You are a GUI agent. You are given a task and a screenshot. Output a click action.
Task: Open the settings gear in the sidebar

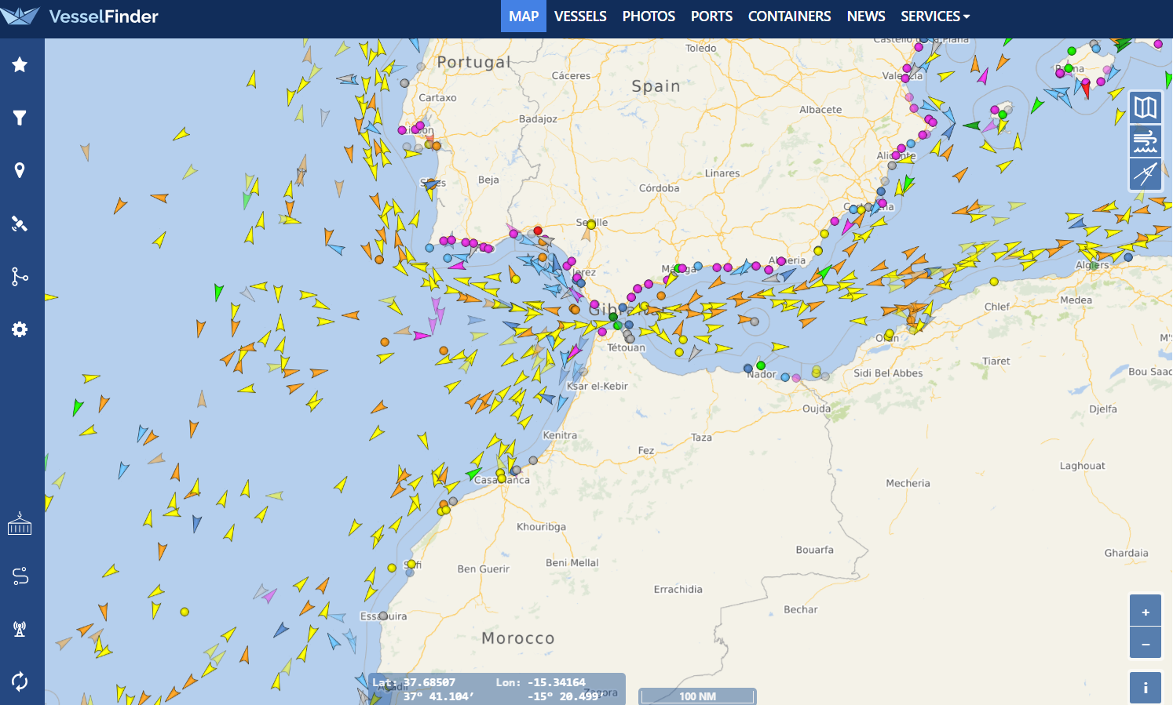(20, 329)
